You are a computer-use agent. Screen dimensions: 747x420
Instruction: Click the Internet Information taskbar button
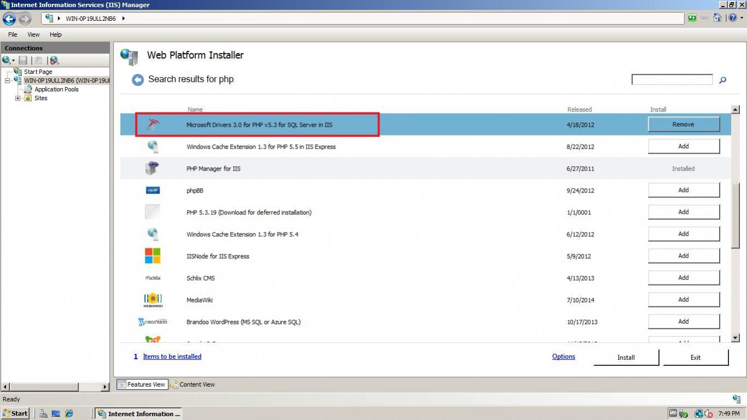coord(139,413)
